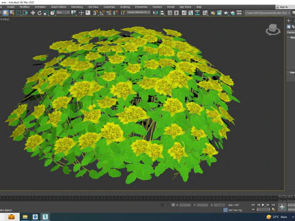
Task: Toggle Percent Snap
Action: coord(109,13)
